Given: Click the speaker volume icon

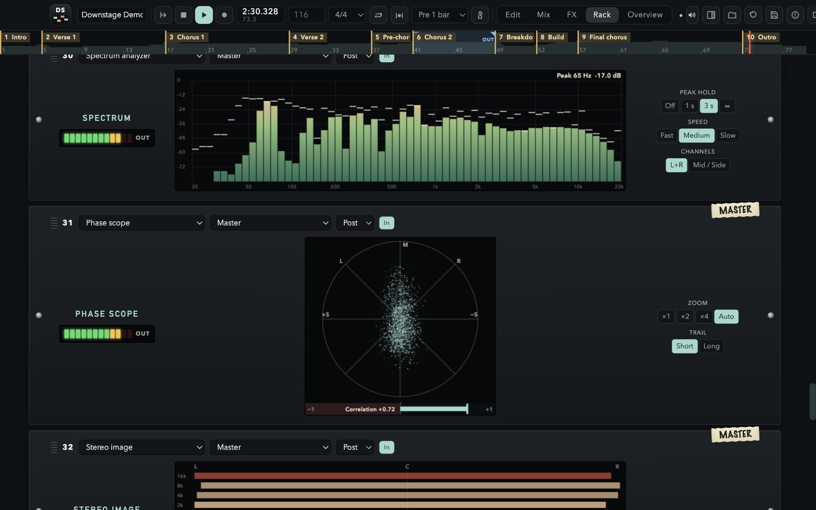Looking at the screenshot, I should pyautogui.click(x=692, y=15).
